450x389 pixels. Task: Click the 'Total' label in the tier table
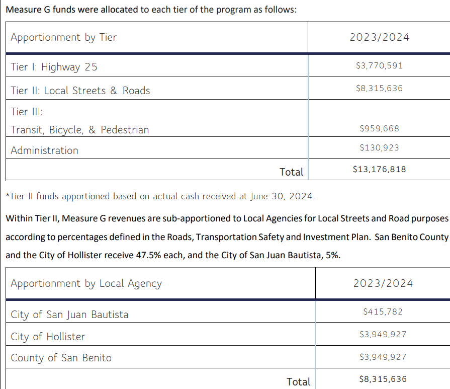pyautogui.click(x=291, y=172)
